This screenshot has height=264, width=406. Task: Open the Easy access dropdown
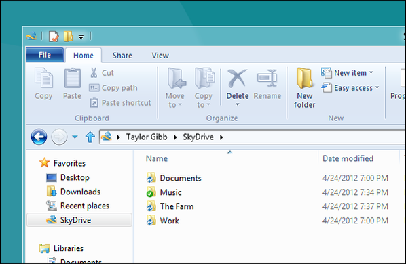[x=350, y=88]
